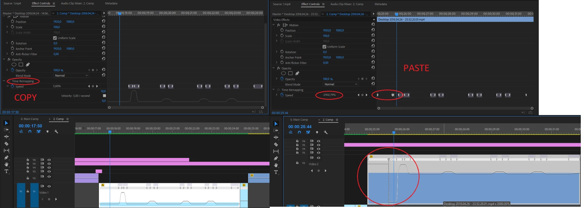Select the Pen tool in left timeline toolbar

pyautogui.click(x=6, y=157)
